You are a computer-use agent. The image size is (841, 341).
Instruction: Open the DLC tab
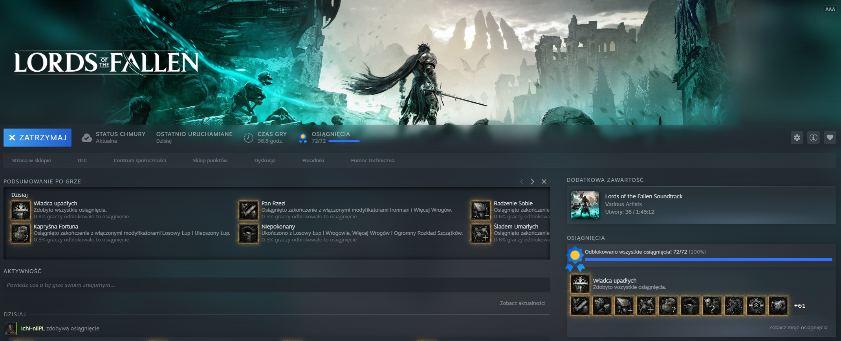click(x=82, y=161)
